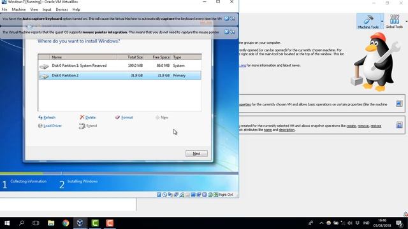Click the audio status icon in VM status bar
Viewport: 408px width, 229px height.
[170, 195]
